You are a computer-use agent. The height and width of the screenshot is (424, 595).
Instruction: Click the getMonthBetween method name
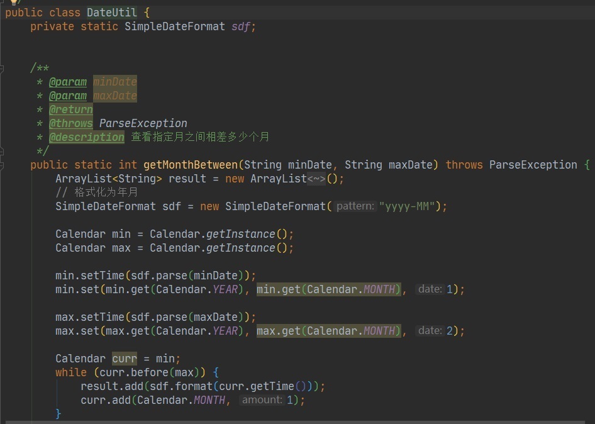[x=191, y=165]
